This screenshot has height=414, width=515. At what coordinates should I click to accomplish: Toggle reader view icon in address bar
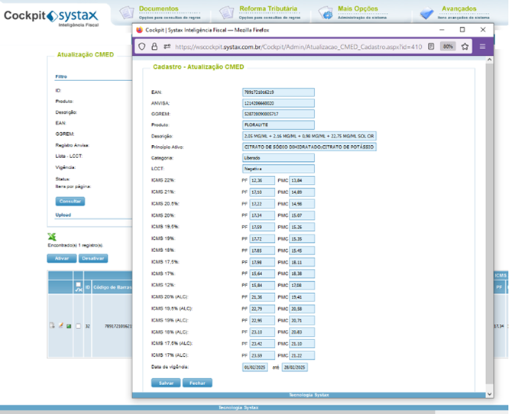pos(431,47)
